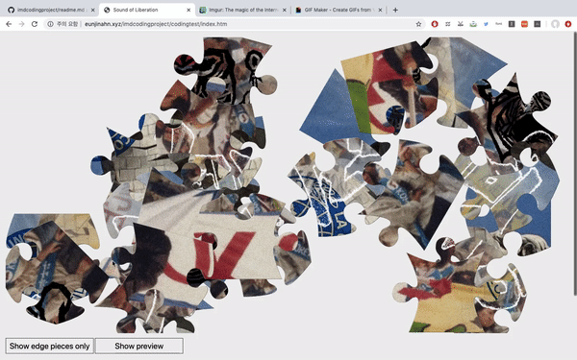Close the Imgur tab

[x=284, y=10]
